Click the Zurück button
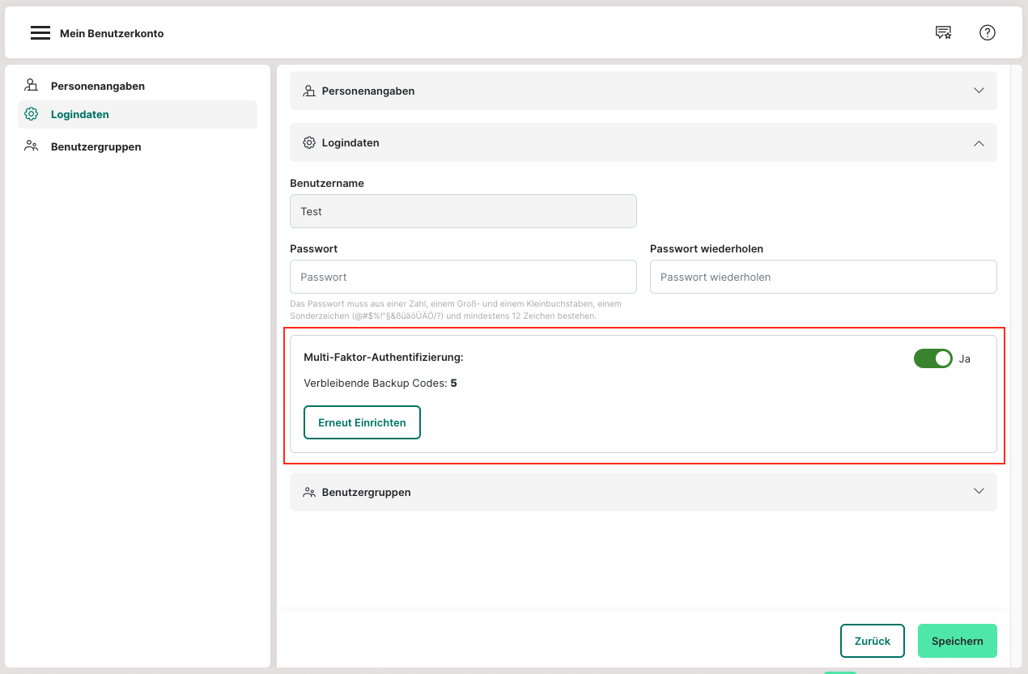The image size is (1028, 674). (x=872, y=641)
